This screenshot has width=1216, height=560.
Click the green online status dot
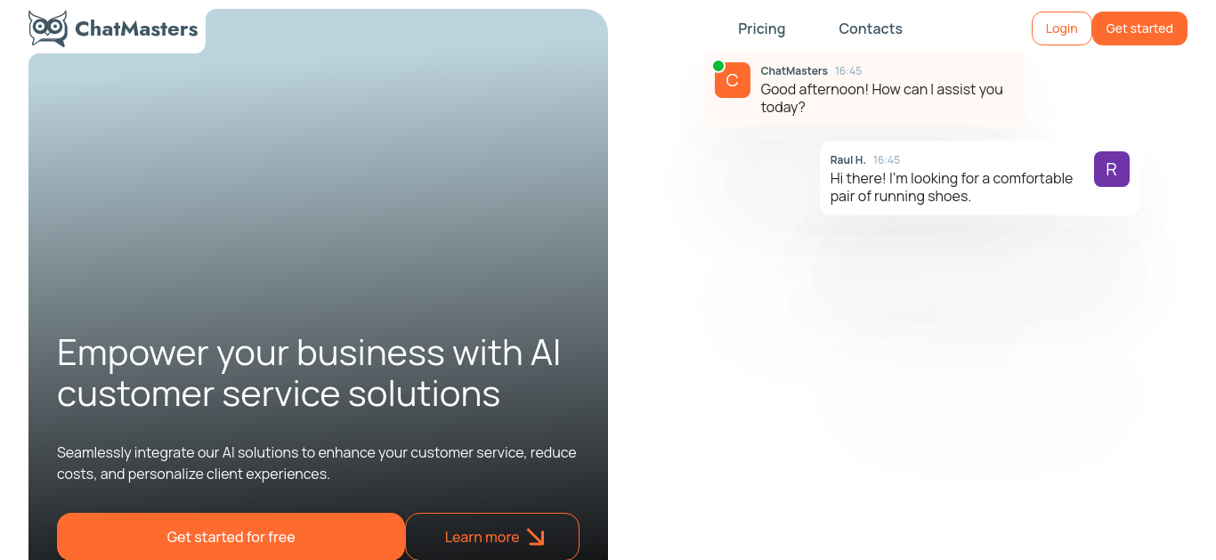tap(718, 66)
